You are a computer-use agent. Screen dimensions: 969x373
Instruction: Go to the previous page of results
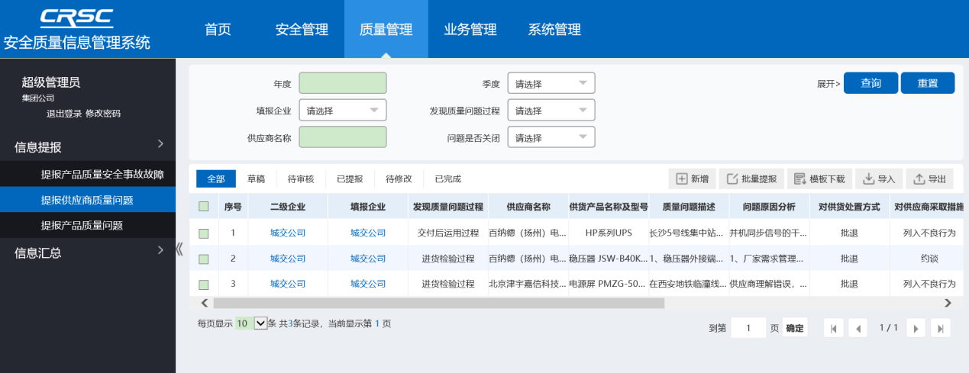(x=858, y=328)
